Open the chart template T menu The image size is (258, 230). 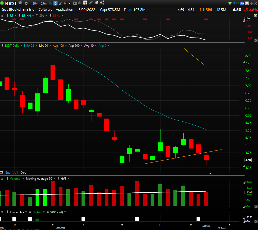pos(75,3)
